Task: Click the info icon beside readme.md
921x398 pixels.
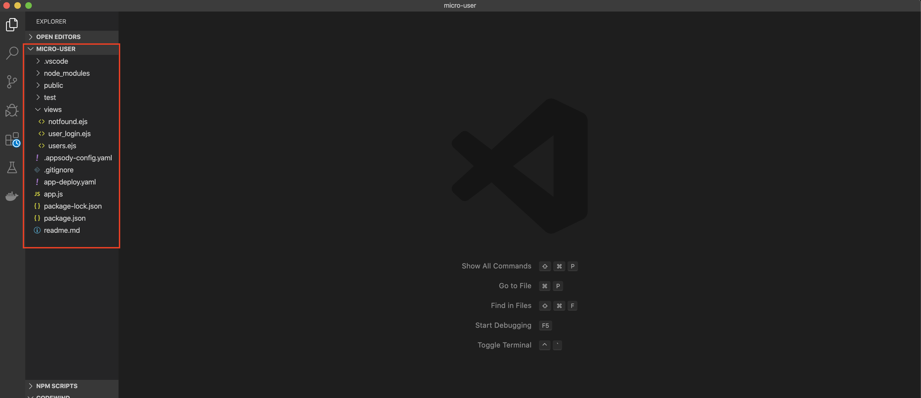Action: tap(37, 230)
